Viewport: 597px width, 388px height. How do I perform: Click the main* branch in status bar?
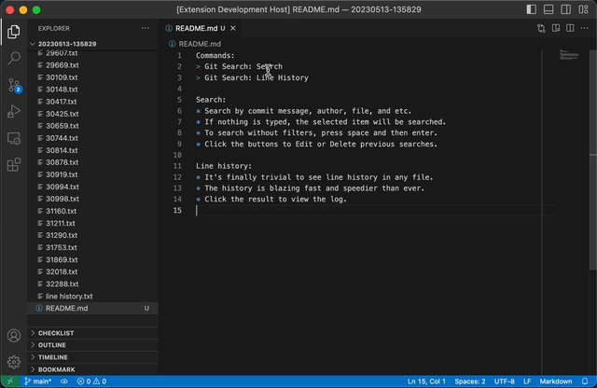[x=37, y=381]
